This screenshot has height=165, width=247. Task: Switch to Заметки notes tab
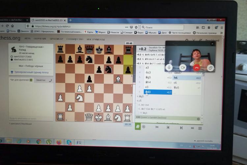(x=41, y=80)
